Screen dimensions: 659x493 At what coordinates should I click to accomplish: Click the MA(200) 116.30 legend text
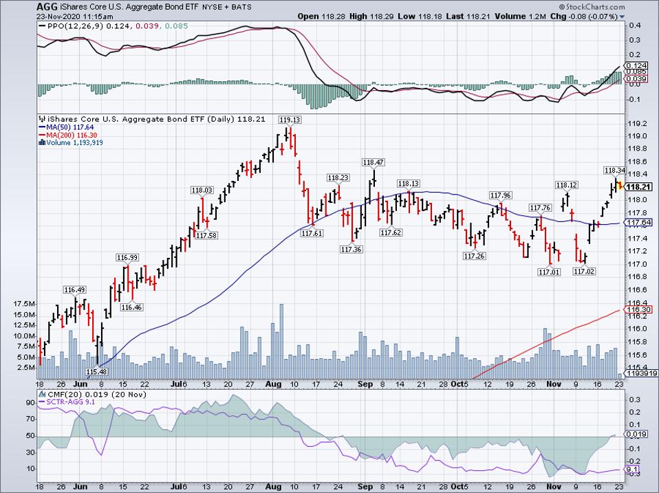coord(72,135)
